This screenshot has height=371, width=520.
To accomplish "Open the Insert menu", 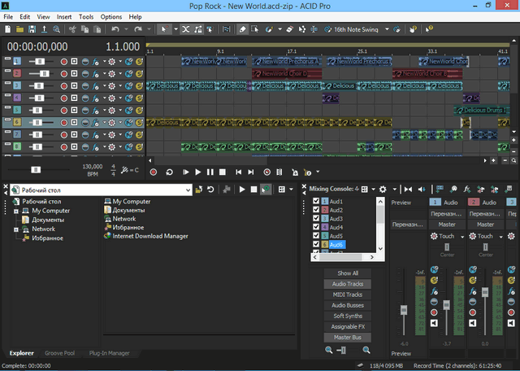I will (63, 16).
